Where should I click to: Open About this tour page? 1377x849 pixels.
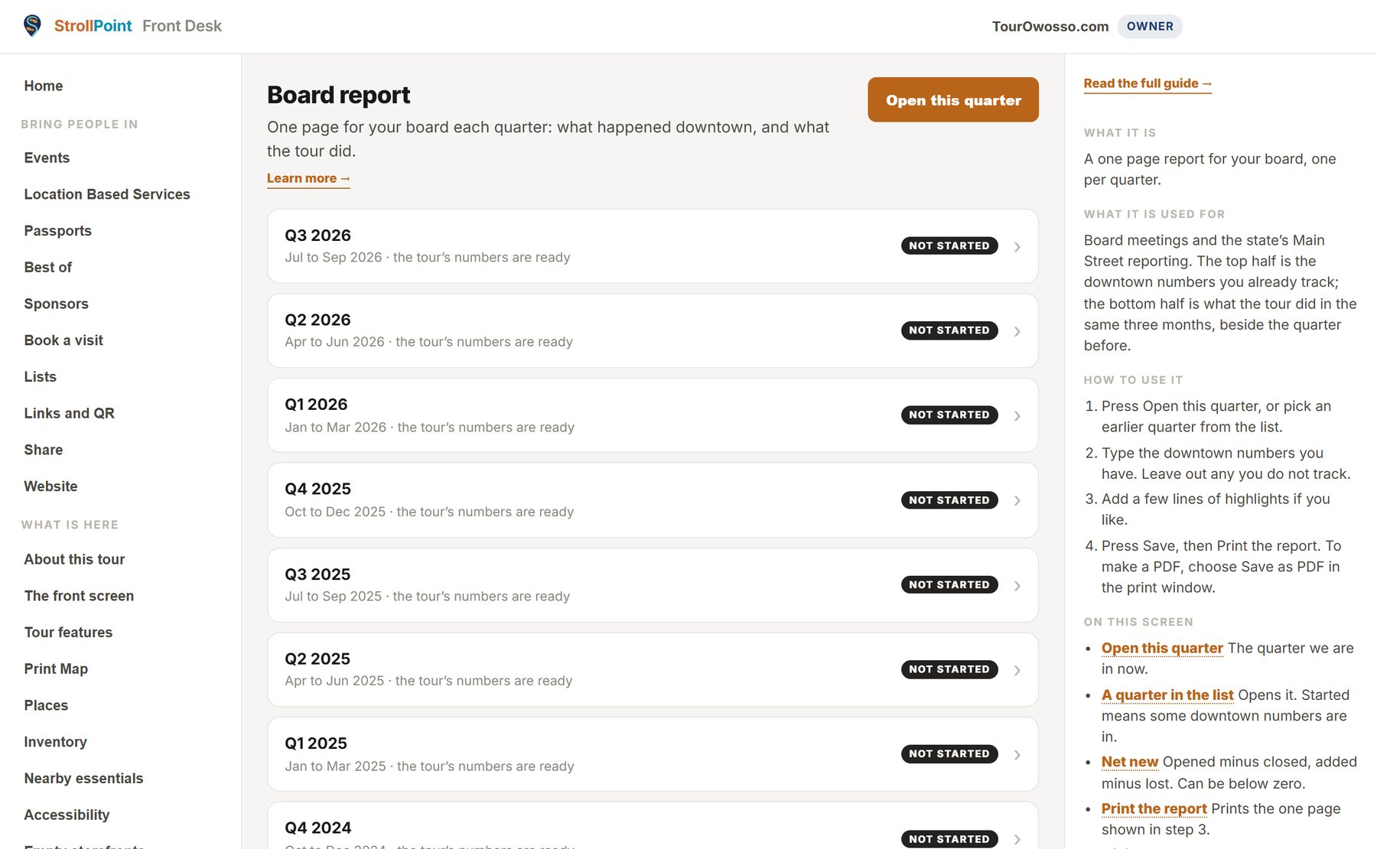tap(74, 559)
